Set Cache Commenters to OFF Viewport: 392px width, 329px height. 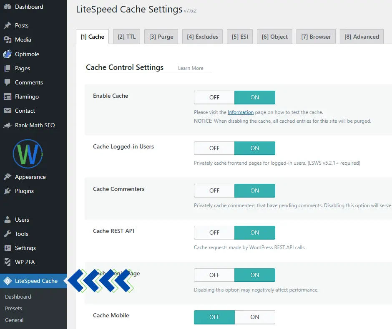click(214, 190)
